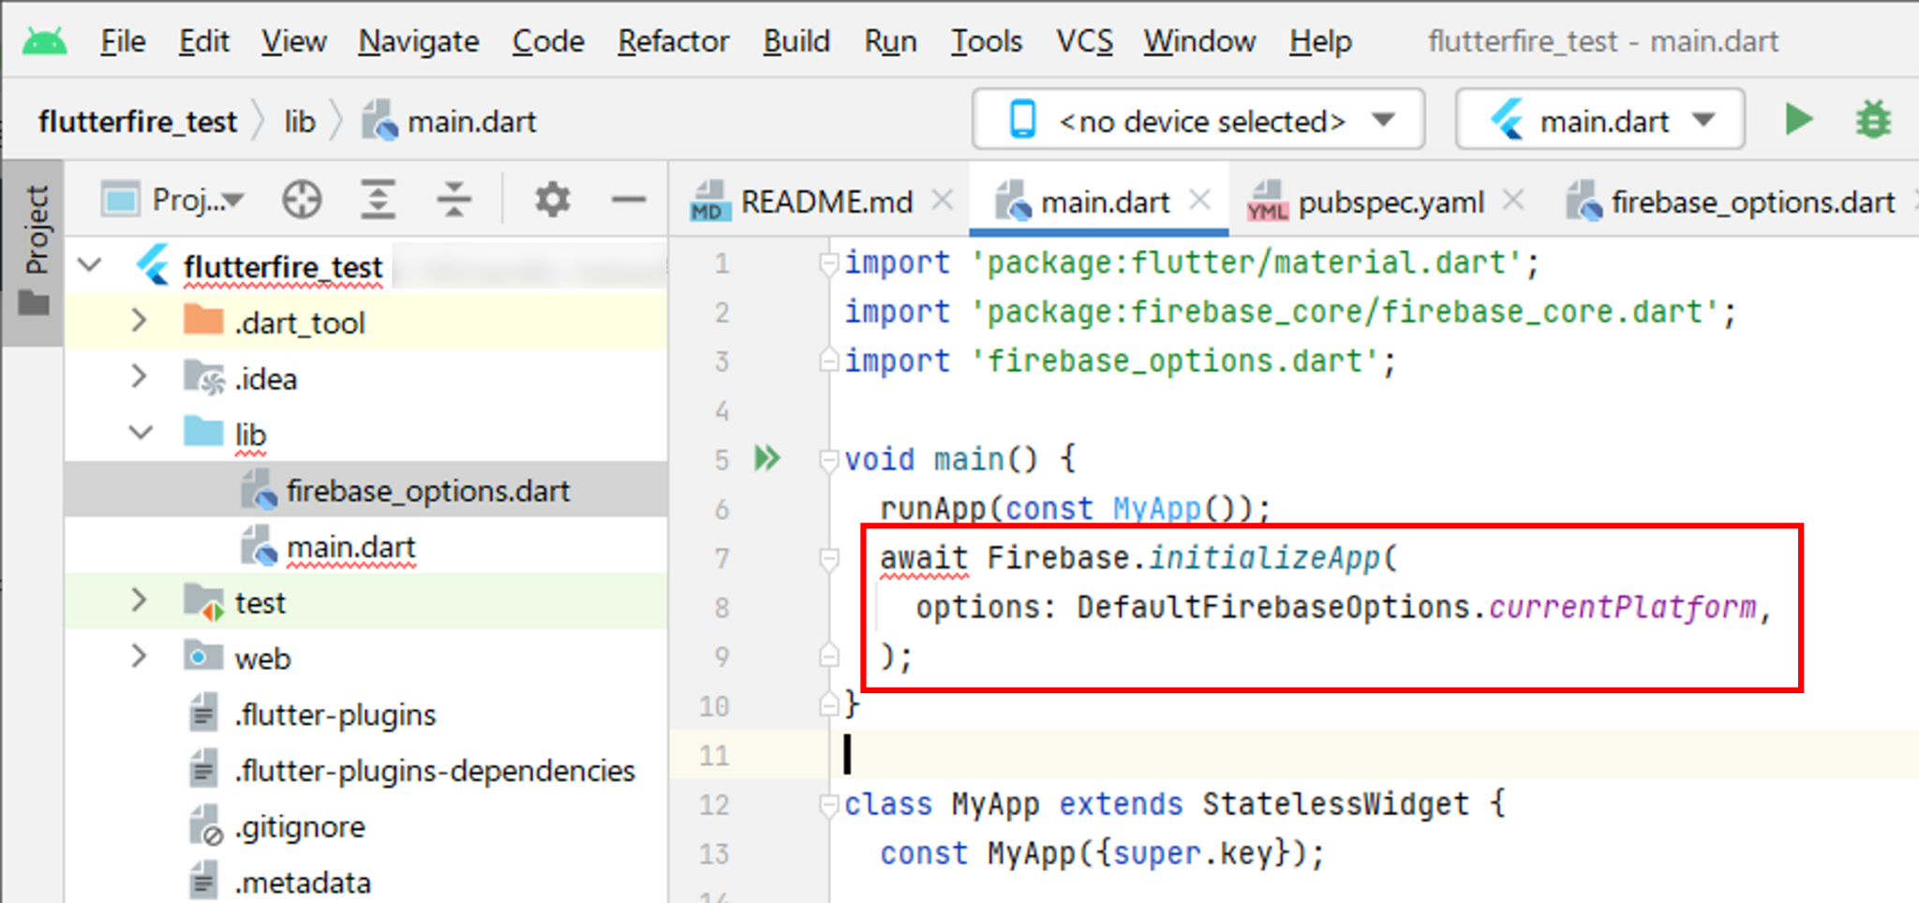Image resolution: width=1919 pixels, height=903 pixels.
Task: Start debugging with the bug icon
Action: click(1870, 120)
